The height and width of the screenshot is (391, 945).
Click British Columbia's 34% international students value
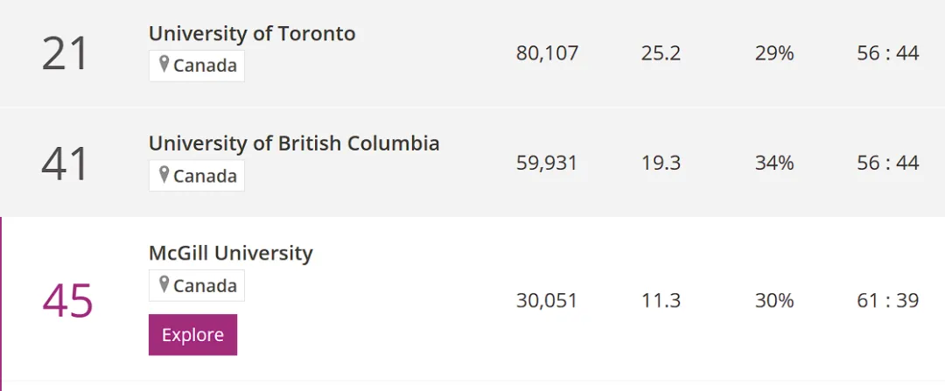click(x=774, y=164)
